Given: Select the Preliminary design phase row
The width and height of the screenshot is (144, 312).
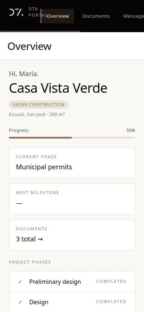Looking at the screenshot, I should point(72,282).
